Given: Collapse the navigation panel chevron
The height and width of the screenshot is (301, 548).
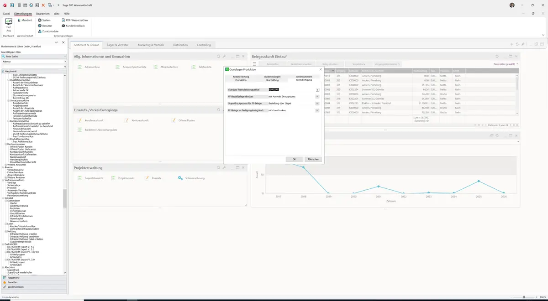Looking at the screenshot, I should pyautogui.click(x=56, y=42).
